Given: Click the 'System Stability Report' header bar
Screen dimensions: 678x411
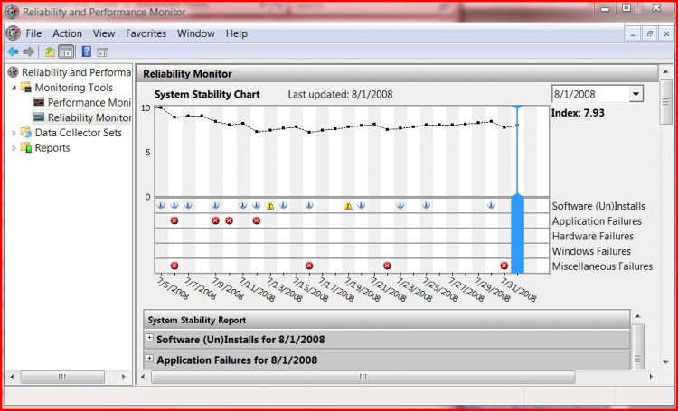Looking at the screenshot, I should pyautogui.click(x=387, y=320).
